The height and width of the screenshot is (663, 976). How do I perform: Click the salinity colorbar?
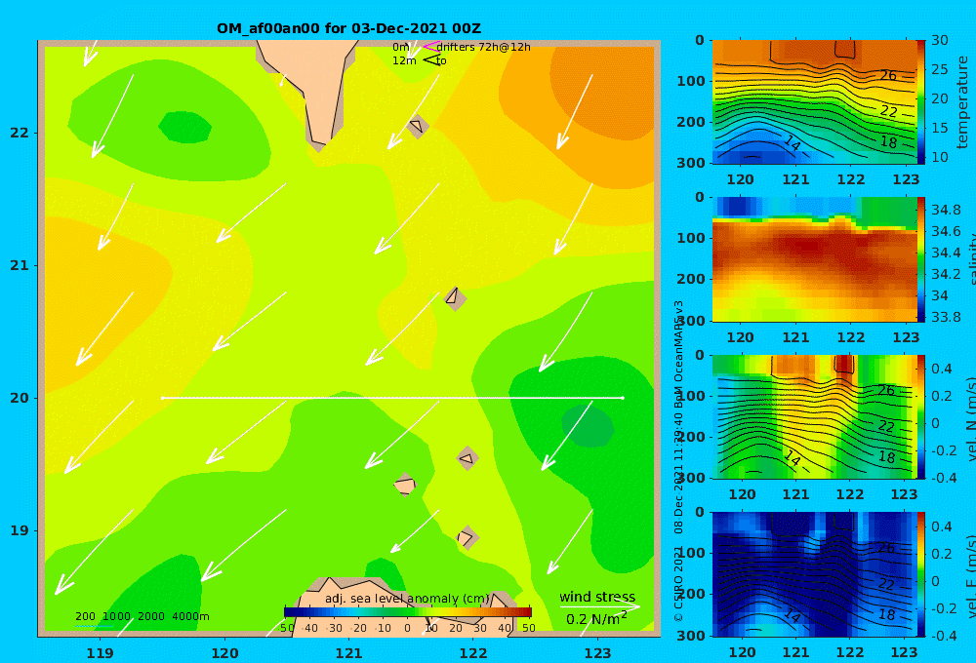pos(921,259)
